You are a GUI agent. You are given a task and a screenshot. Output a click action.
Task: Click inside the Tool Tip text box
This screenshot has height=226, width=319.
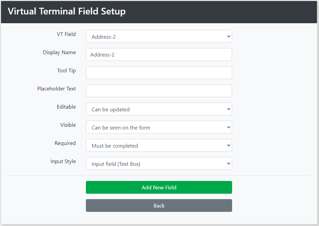(159, 73)
